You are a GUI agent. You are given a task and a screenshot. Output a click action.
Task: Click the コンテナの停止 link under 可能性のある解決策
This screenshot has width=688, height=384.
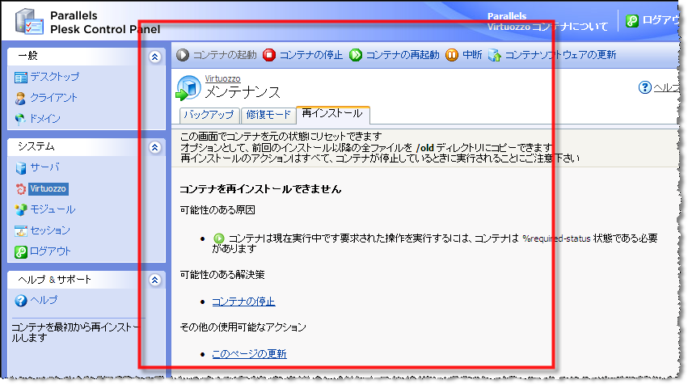[243, 302]
